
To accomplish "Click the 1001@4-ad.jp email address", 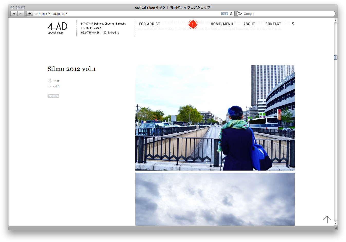I will pyautogui.click(x=111, y=33).
